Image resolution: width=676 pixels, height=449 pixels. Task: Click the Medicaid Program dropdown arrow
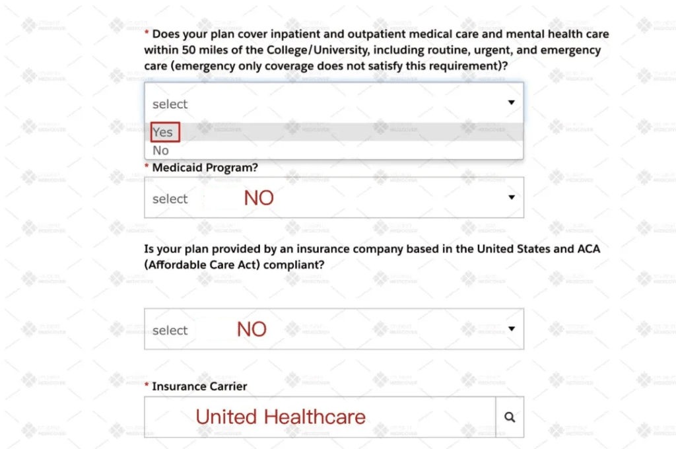click(512, 197)
